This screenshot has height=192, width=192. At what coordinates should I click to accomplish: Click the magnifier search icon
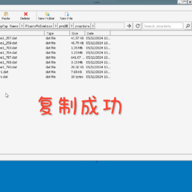click(188, 26)
